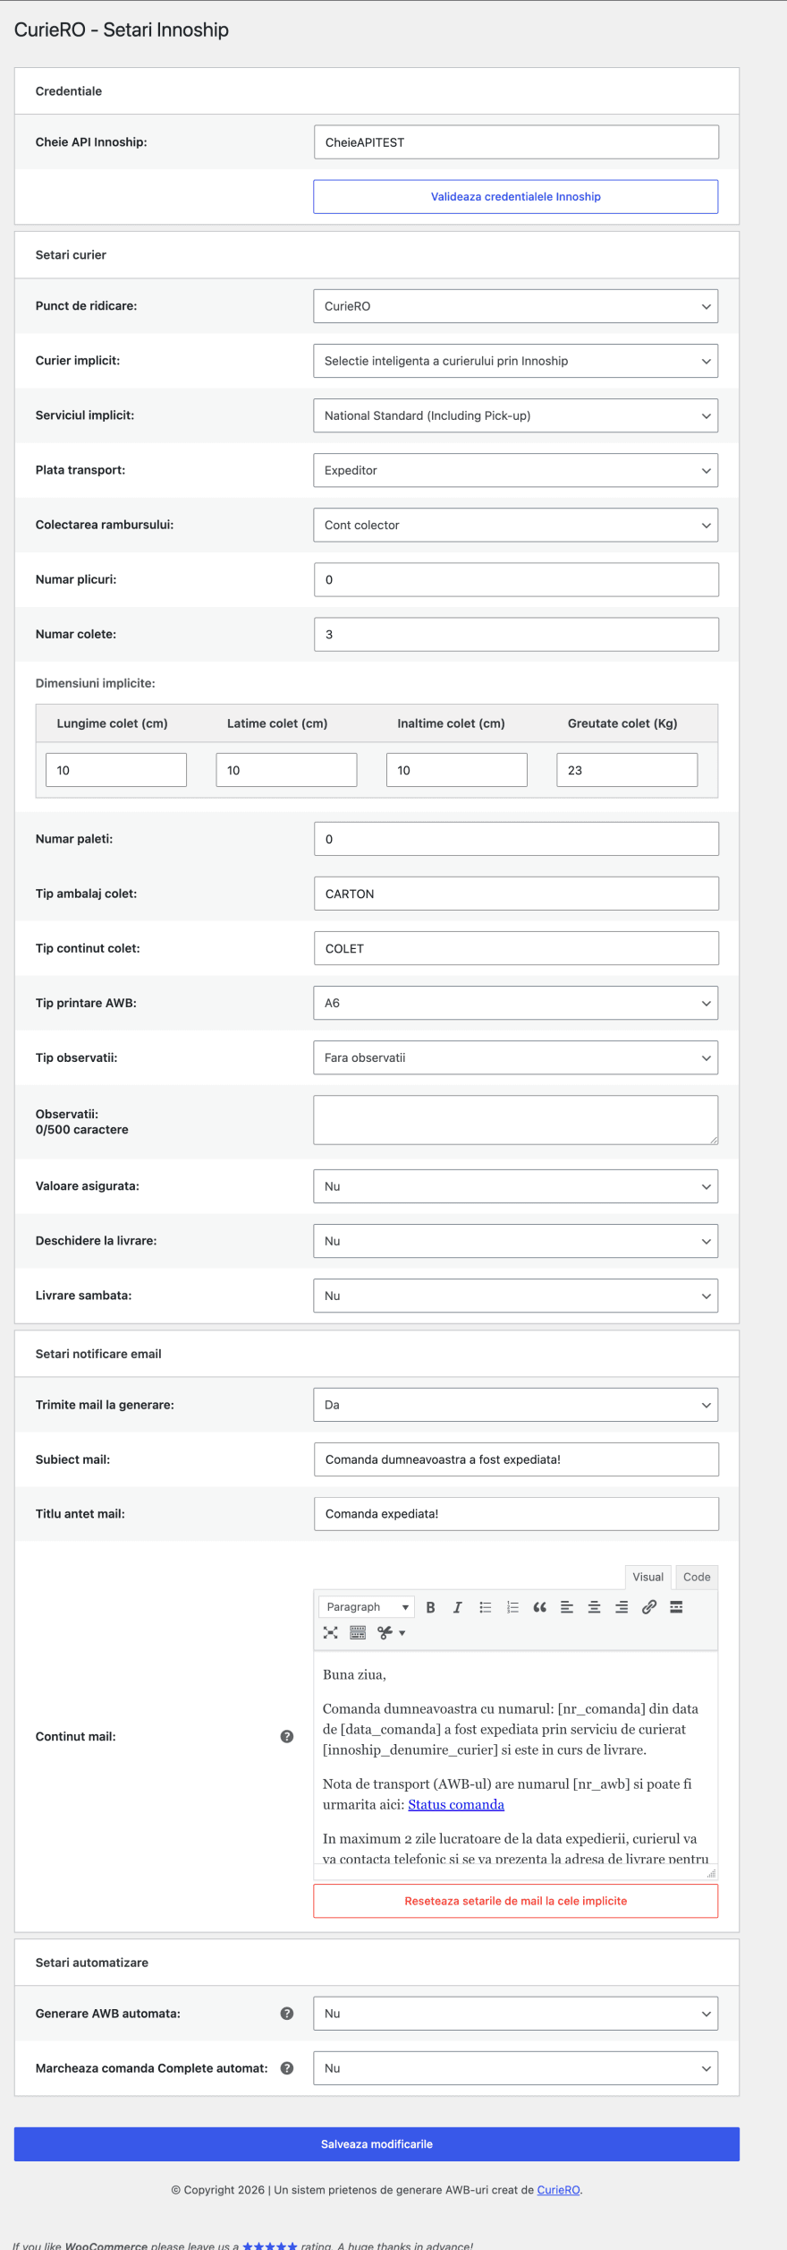Insert or edit link in editor

[x=649, y=1607]
